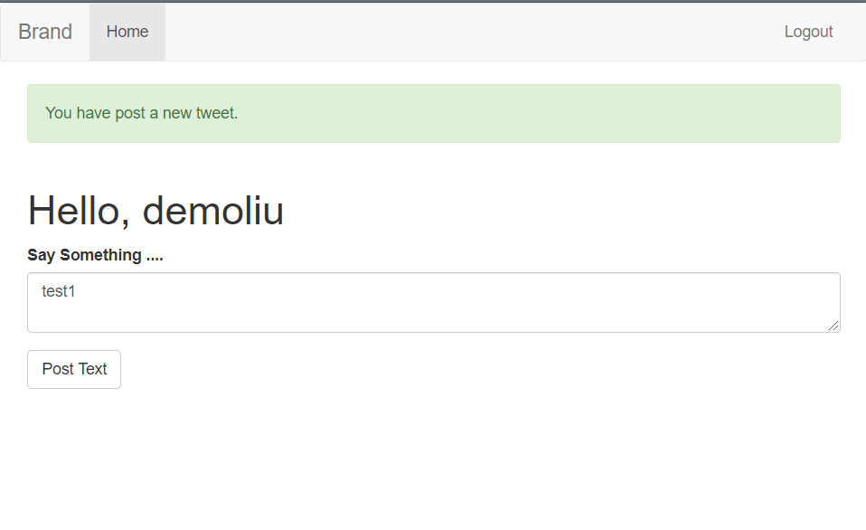Screen dimensions: 866x530
Task: Click empty navbar space left of Logout
Action: click(469, 32)
